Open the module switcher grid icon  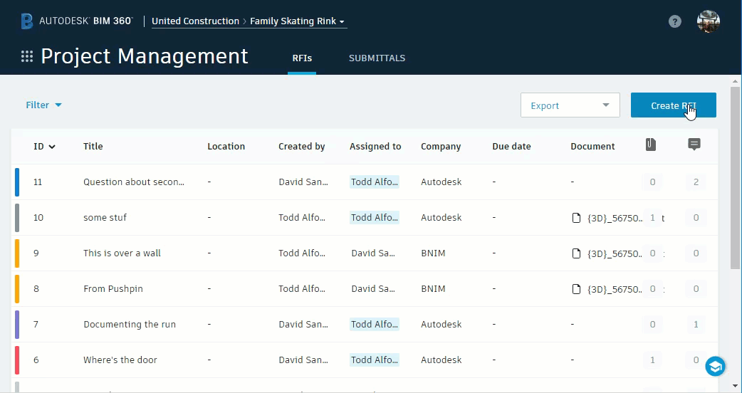click(x=27, y=57)
